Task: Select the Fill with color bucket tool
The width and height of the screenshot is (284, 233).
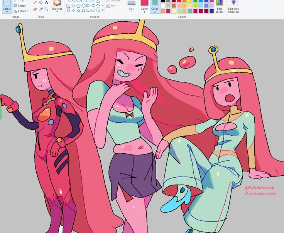Action: 41,2
